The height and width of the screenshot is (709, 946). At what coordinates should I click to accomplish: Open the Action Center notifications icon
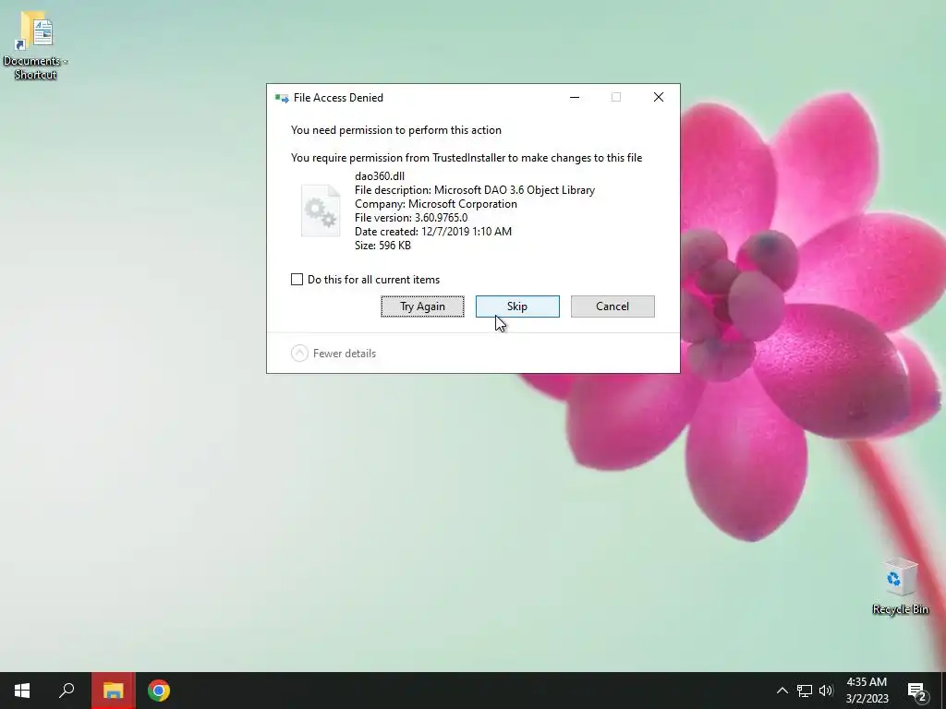coord(917,691)
